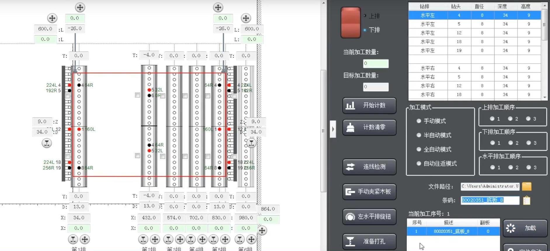The height and width of the screenshot is (251, 550).
Task: Select 全自动模式 full auto mode option
Action: 419,149
